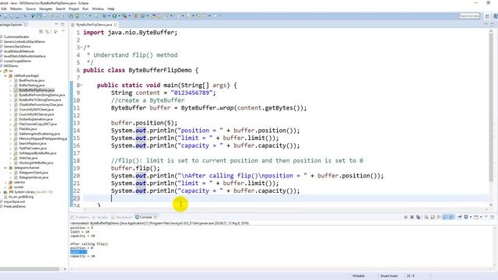Image resolution: width=498 pixels, height=280 pixels.
Task: Open the Refactor menu
Action: coord(16,9)
